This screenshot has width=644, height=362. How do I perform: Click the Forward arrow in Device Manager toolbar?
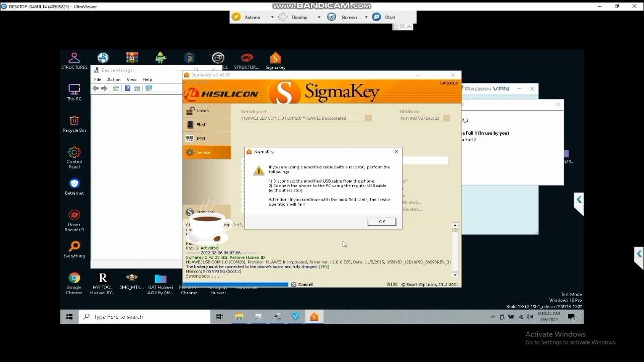(x=104, y=88)
